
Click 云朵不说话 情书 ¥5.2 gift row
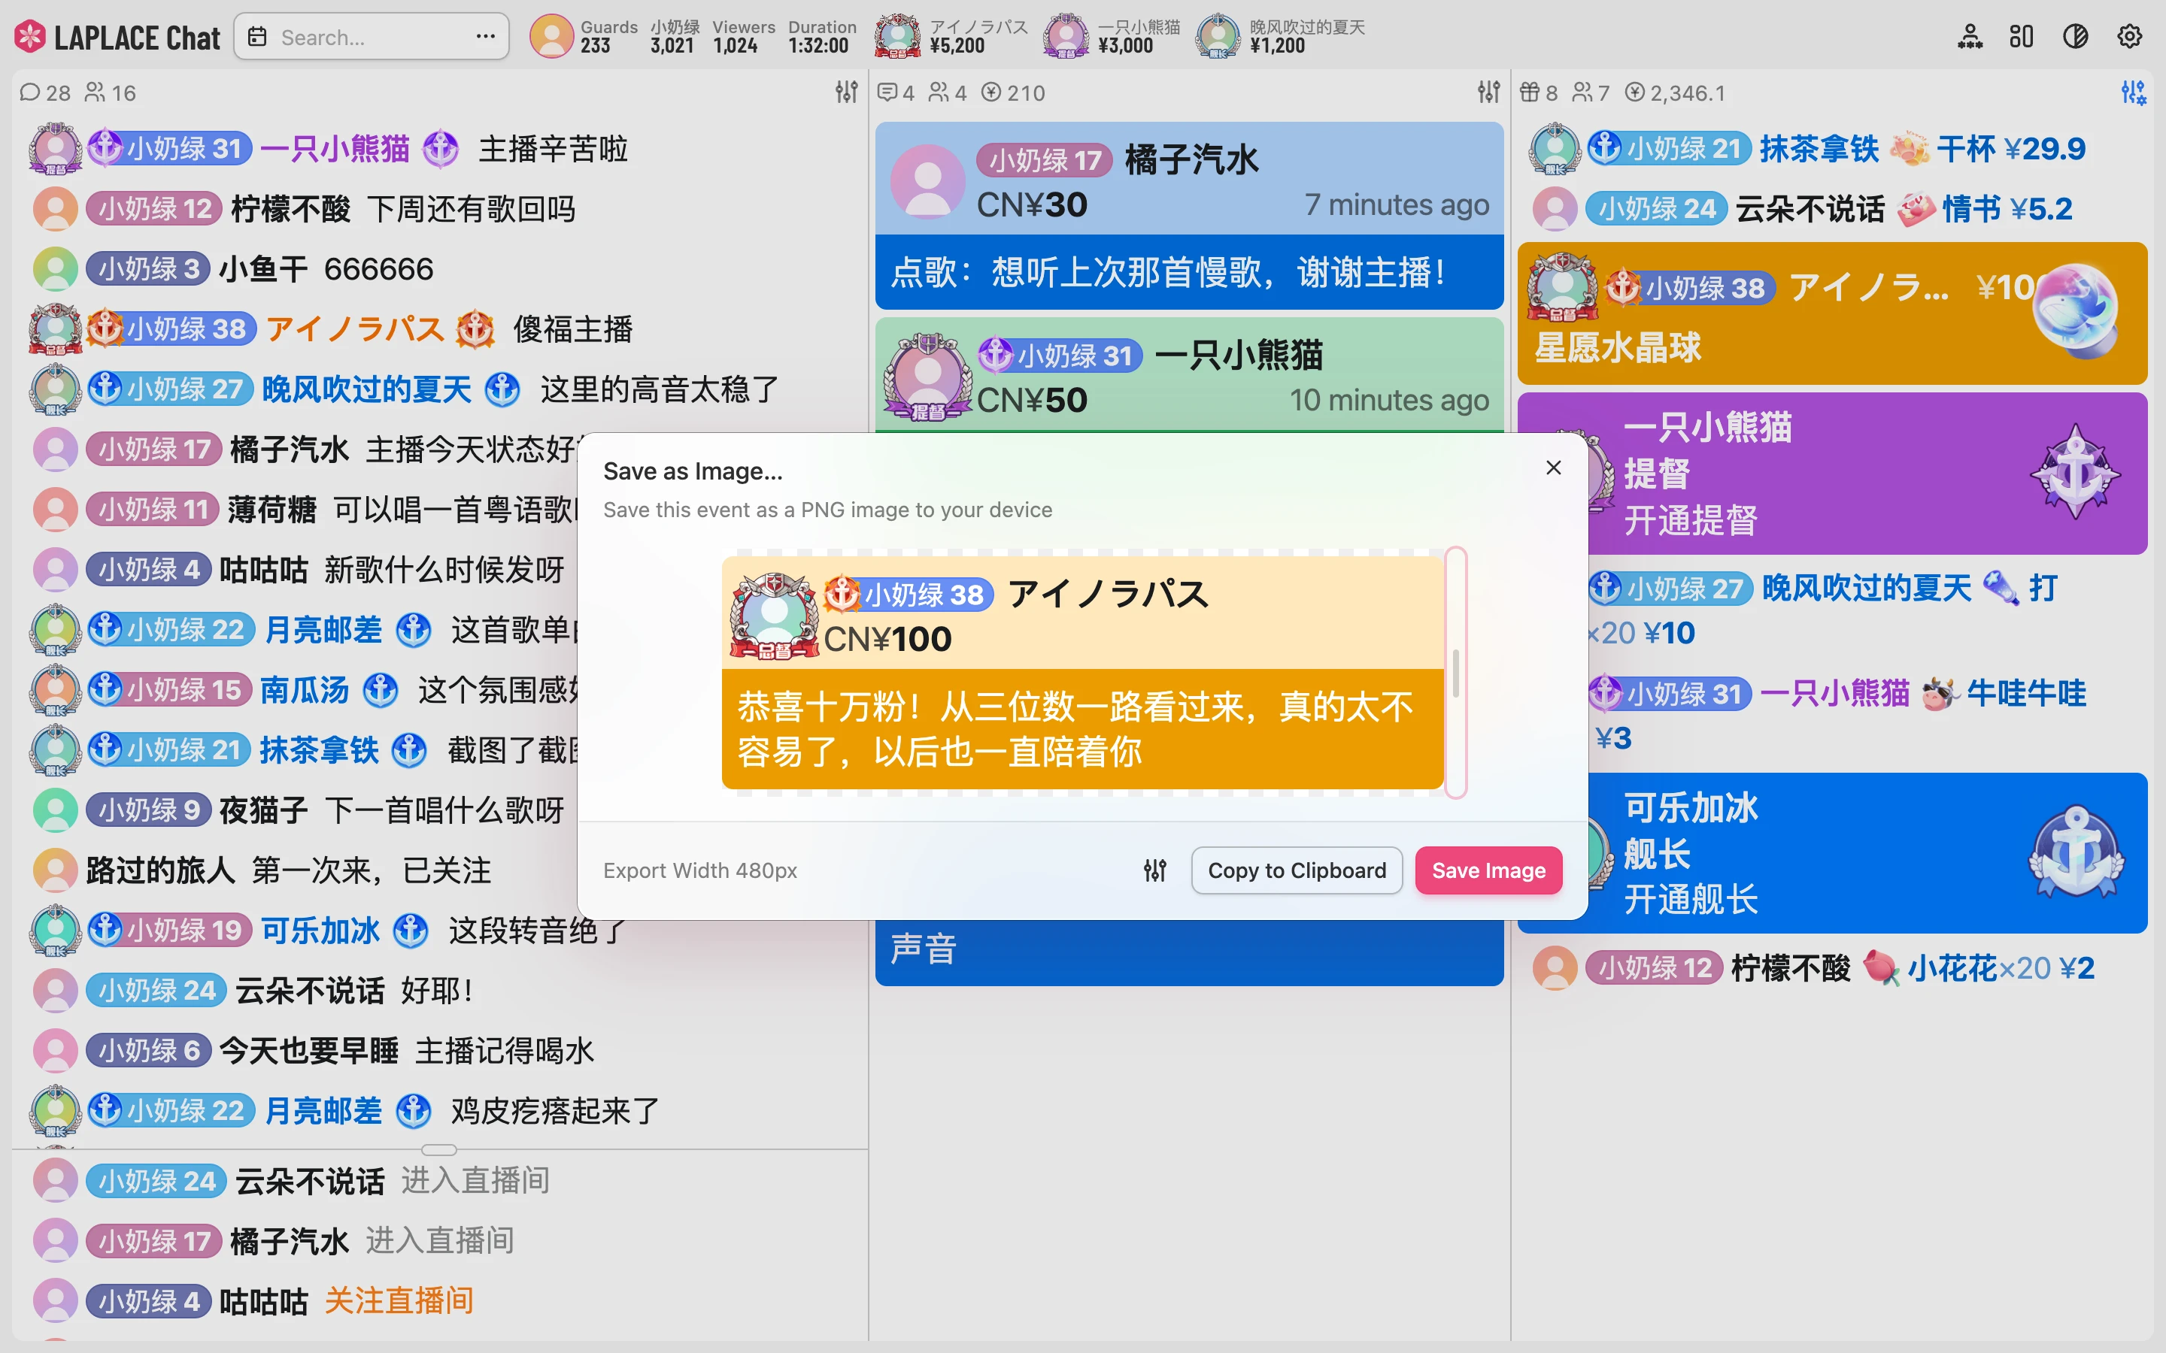[x=1832, y=210]
